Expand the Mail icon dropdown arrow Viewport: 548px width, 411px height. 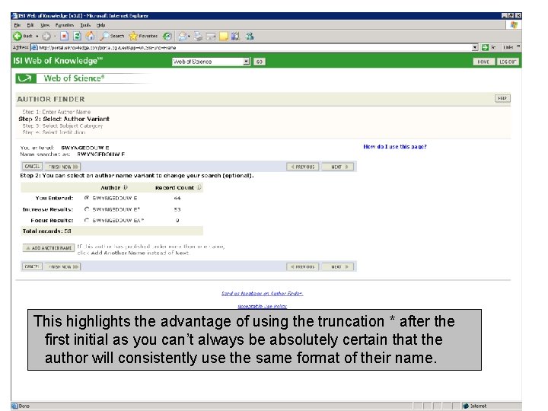coord(189,36)
